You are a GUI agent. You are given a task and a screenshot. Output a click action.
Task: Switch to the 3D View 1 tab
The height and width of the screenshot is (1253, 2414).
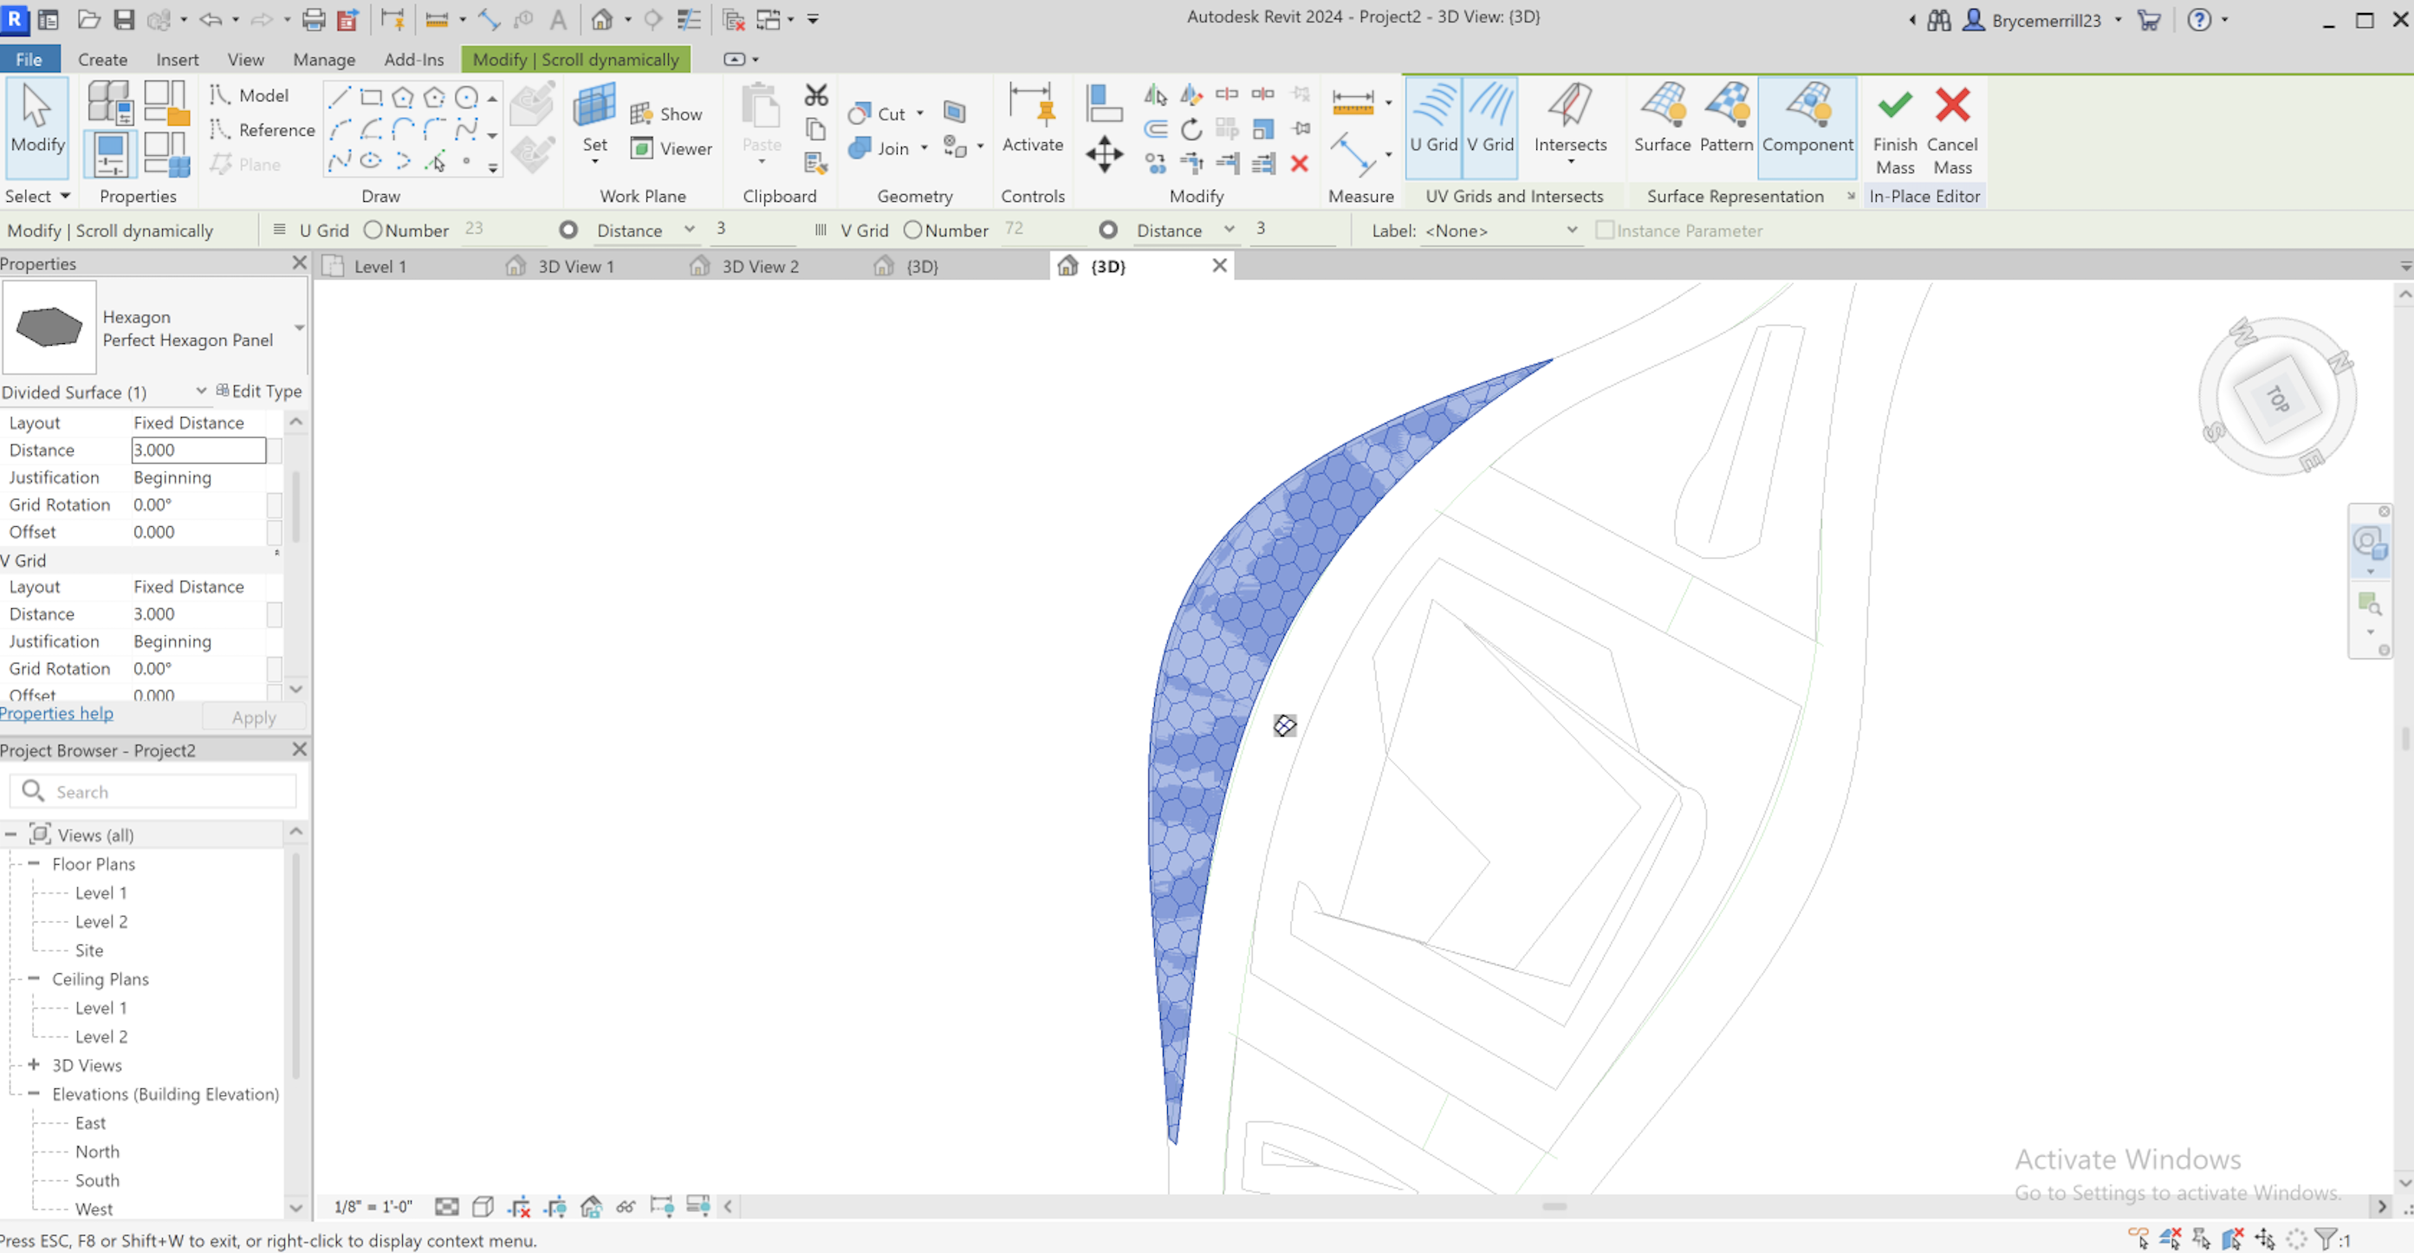[x=574, y=265]
